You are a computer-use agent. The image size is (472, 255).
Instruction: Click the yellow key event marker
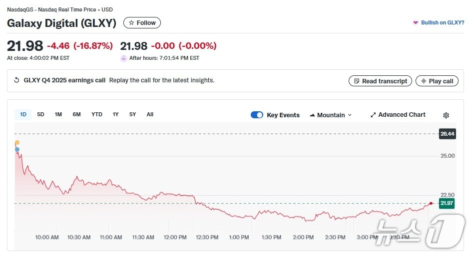tap(17, 143)
